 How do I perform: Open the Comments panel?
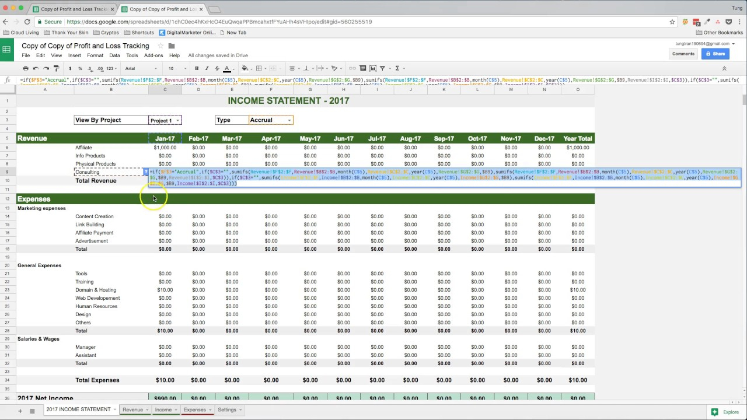click(x=683, y=54)
